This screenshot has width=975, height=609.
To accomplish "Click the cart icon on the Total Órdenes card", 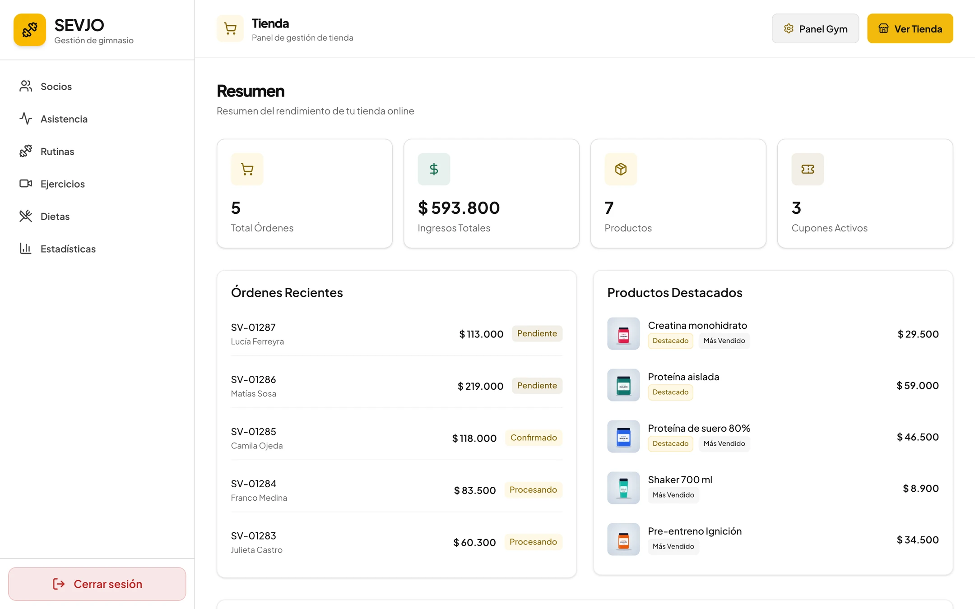I will pyautogui.click(x=247, y=169).
